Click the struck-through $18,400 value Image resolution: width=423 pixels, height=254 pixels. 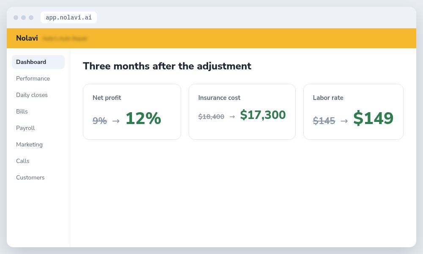[x=211, y=116]
